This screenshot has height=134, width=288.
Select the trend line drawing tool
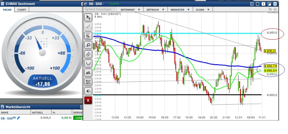88,27
